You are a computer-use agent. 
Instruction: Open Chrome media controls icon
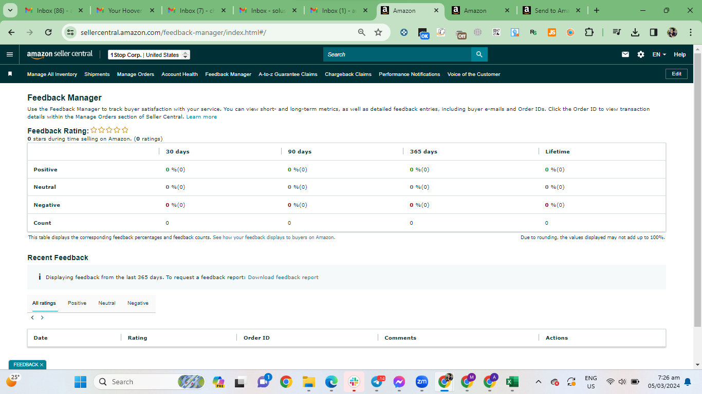click(x=617, y=32)
